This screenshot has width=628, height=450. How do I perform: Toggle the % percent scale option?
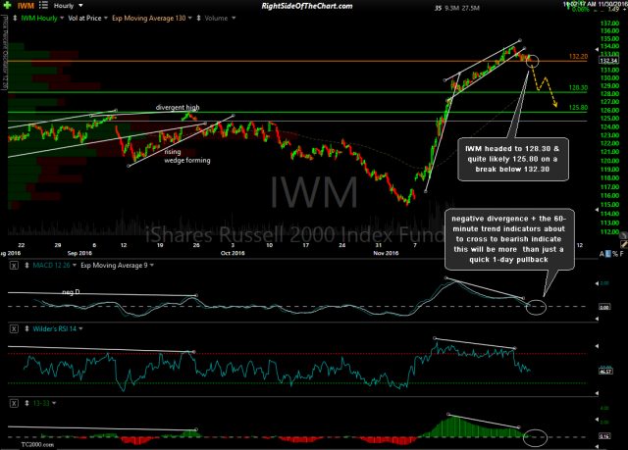point(615,254)
